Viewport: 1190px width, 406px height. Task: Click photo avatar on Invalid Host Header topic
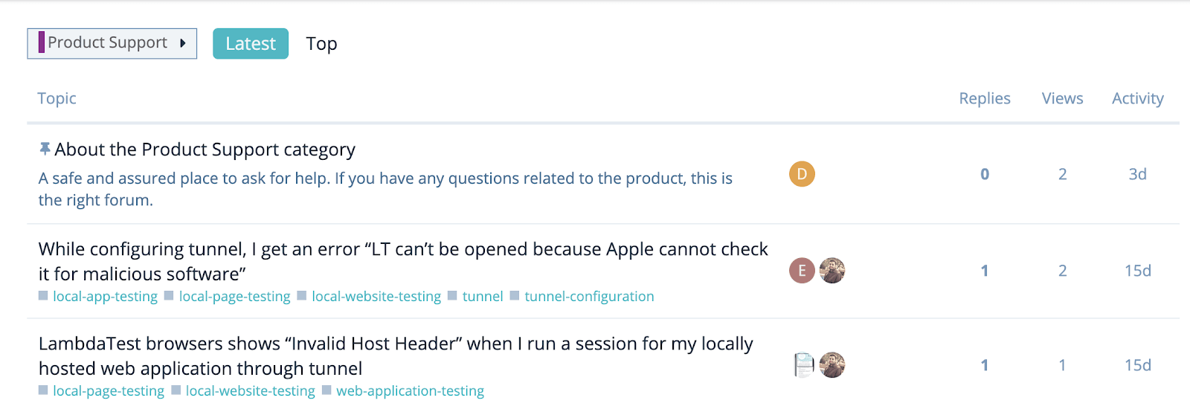[x=832, y=365]
